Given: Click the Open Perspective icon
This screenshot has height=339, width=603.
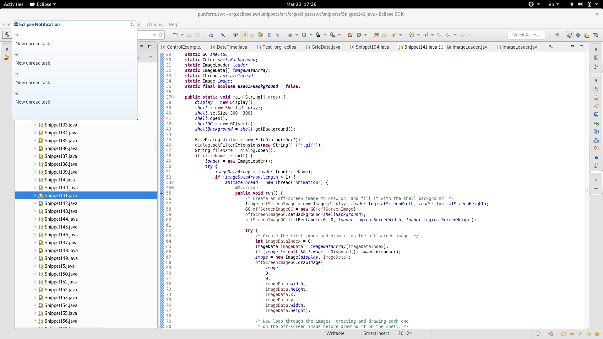Looking at the screenshot, I should (x=557, y=35).
